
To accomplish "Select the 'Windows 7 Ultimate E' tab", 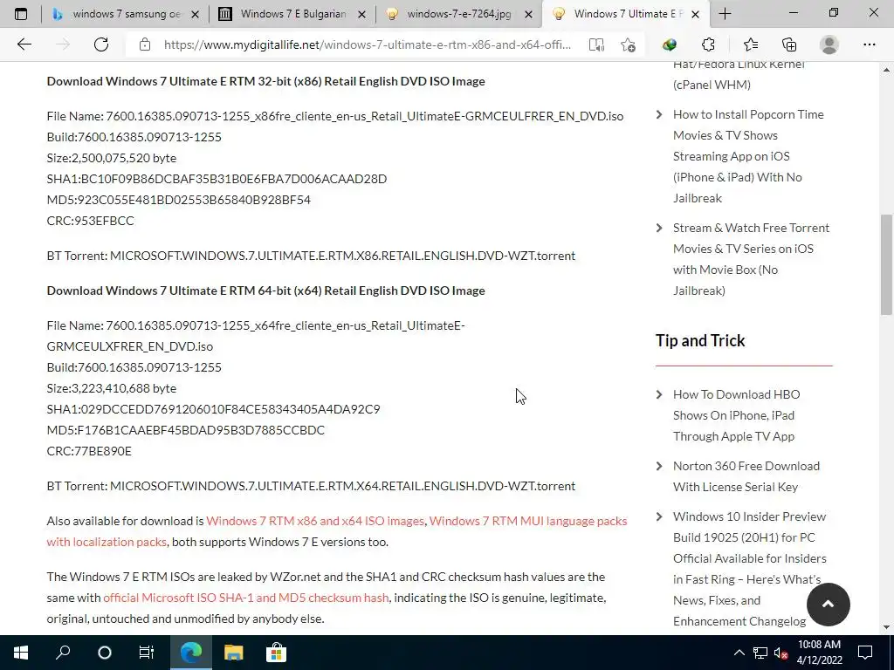I will click(x=626, y=14).
